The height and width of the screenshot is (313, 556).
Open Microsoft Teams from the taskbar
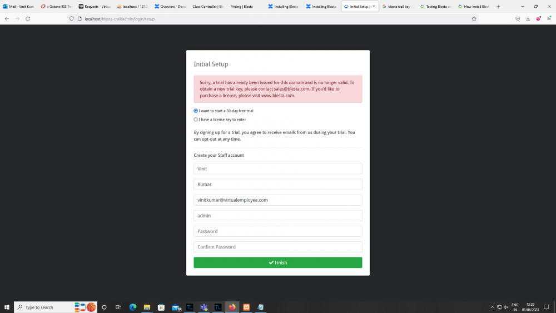pos(204,307)
